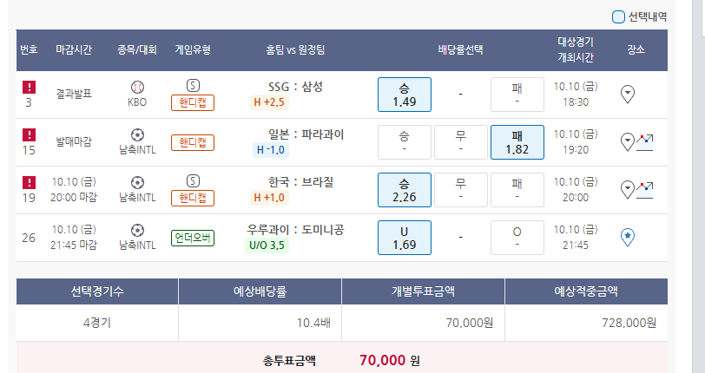Viewport: 705px width, 373px height.
Task: Click the soccer ball icon for match 26
Action: pos(137,230)
